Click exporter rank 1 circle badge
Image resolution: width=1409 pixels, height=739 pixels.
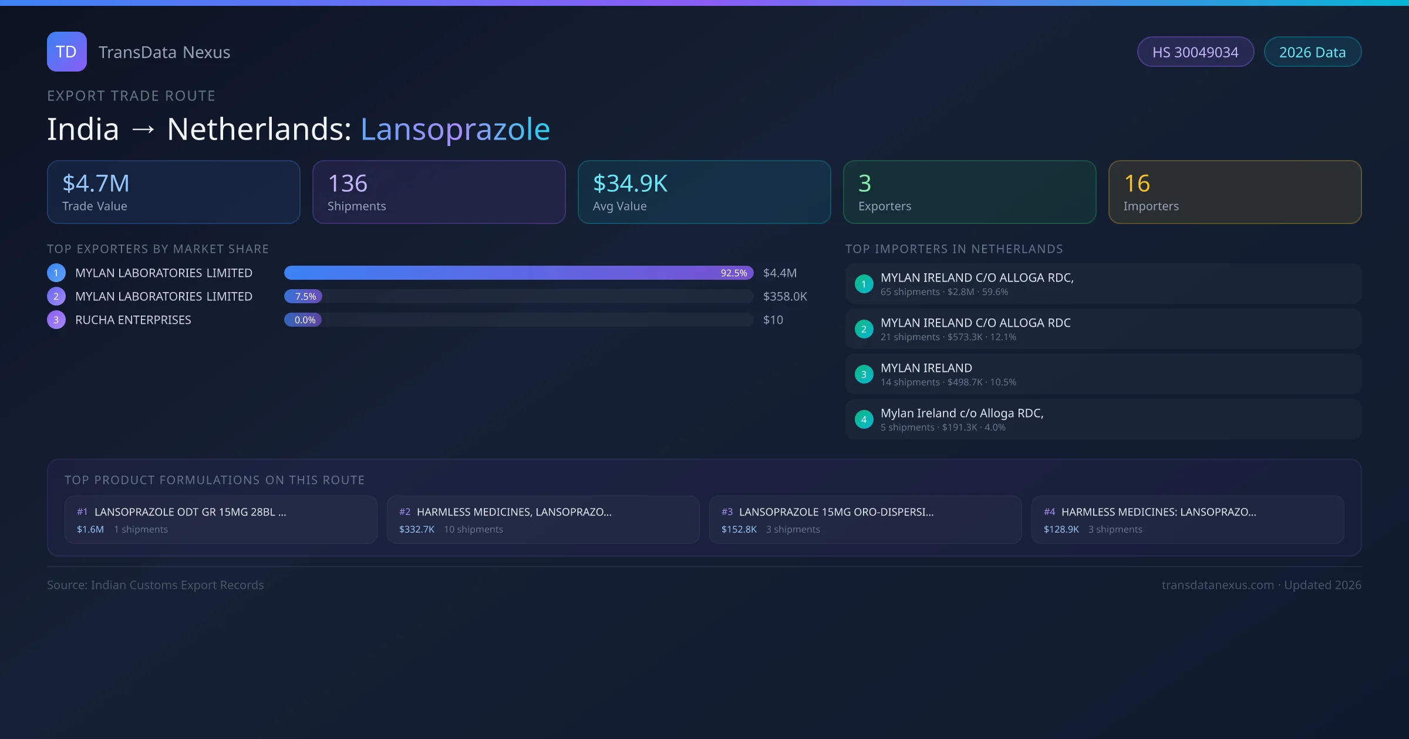[56, 273]
